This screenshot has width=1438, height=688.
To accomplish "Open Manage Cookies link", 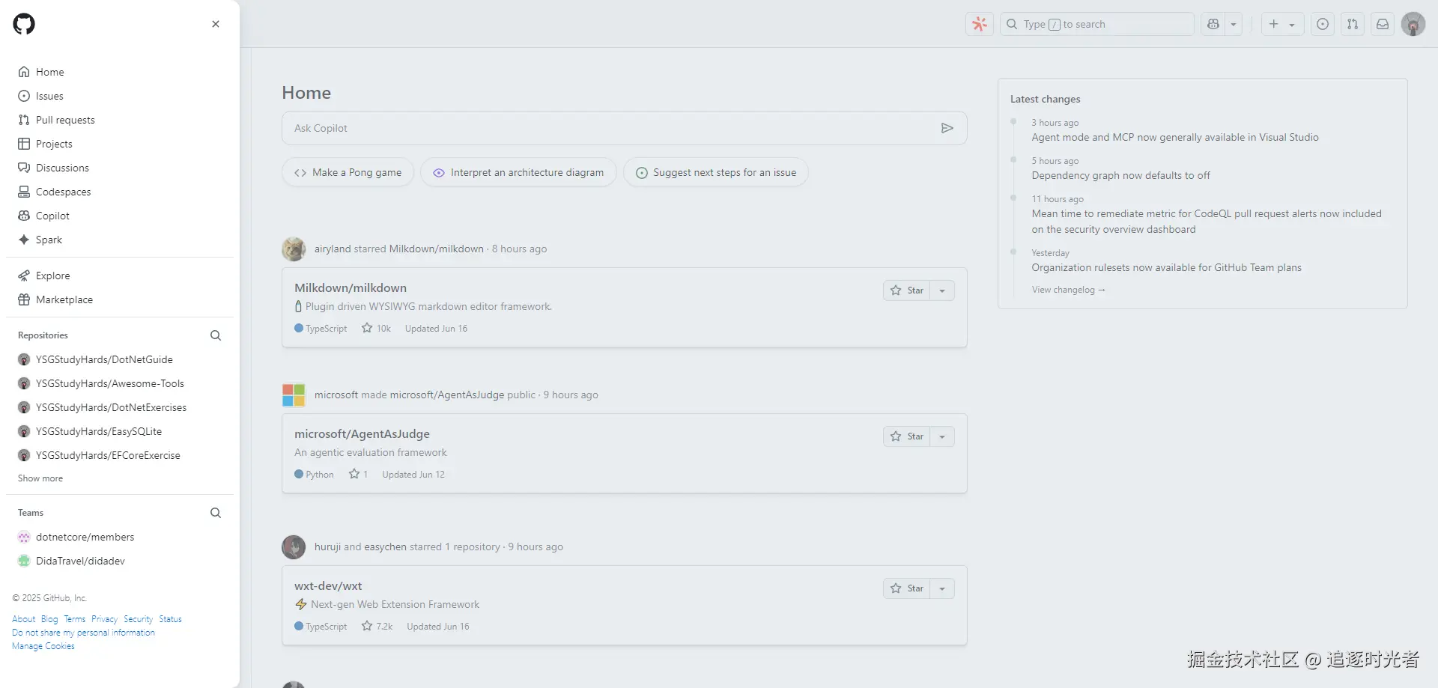I will [x=43, y=646].
